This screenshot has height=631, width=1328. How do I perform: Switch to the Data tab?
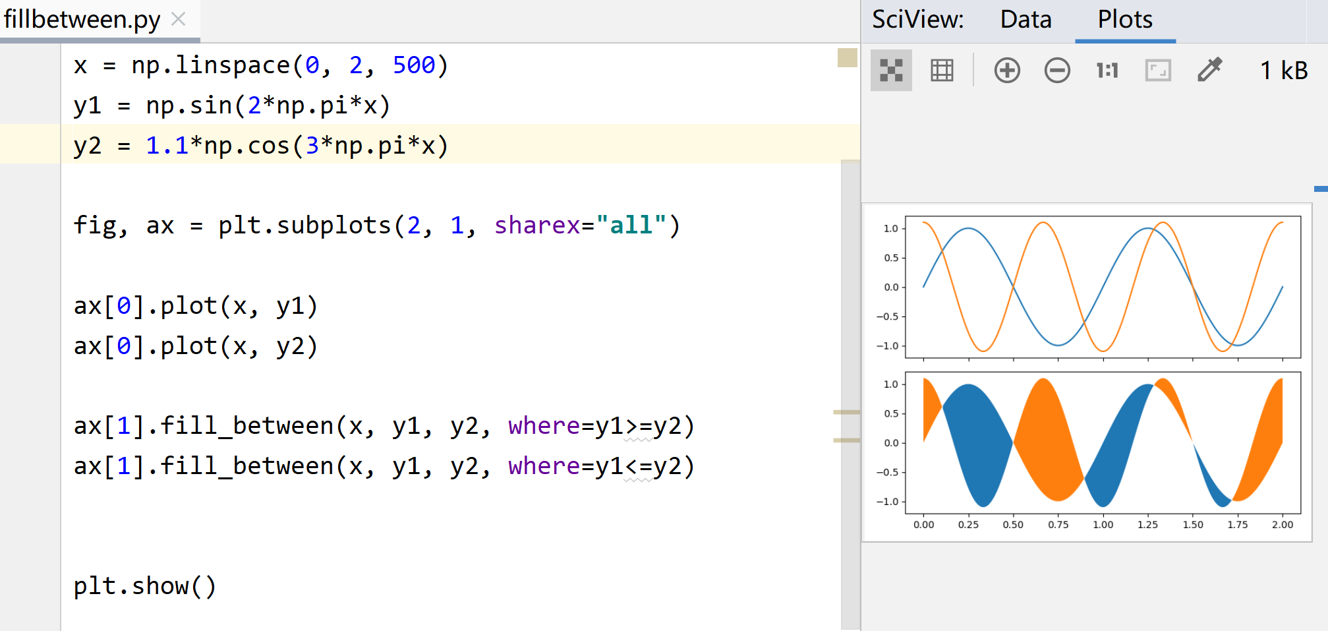[x=1025, y=20]
